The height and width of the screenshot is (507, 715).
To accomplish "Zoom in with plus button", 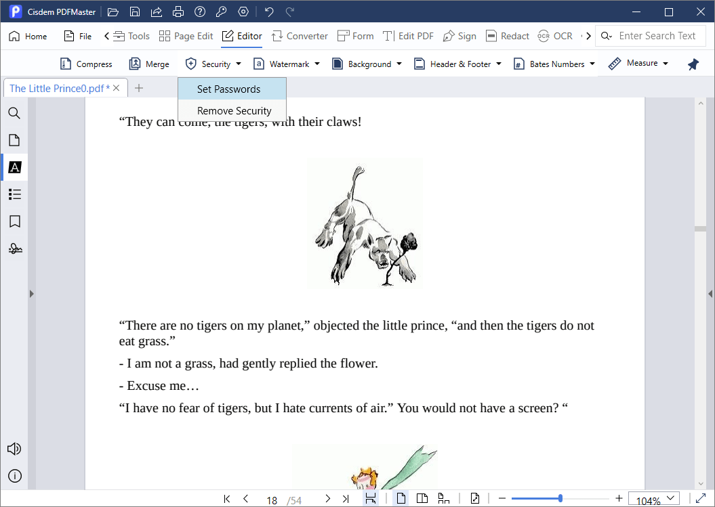I will tap(619, 498).
